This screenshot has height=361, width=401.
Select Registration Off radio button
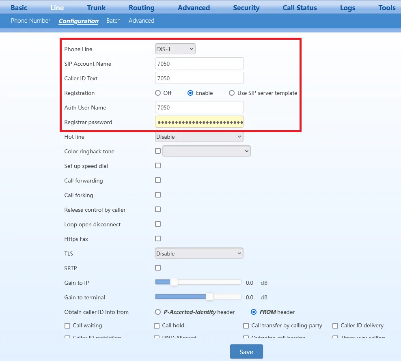click(x=158, y=93)
